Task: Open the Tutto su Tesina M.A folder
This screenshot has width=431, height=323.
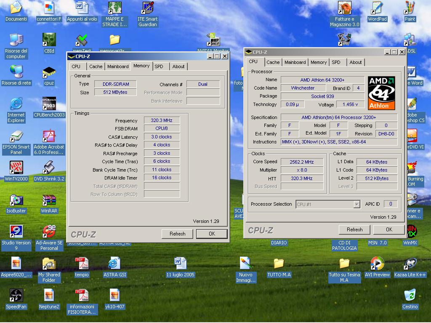Action: [344, 264]
